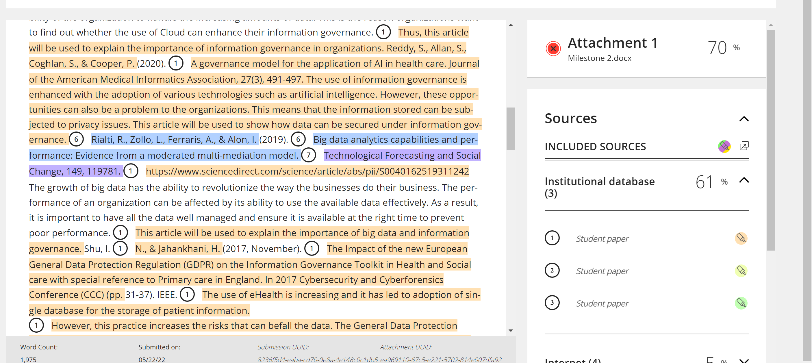Toggle highlighting for all included sources
This screenshot has width=812, height=363.
tap(724, 146)
